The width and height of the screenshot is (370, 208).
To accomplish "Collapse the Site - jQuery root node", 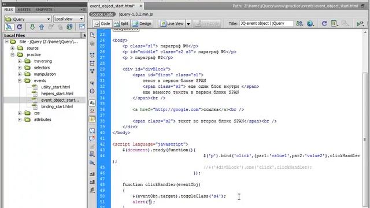I will click(6, 42).
